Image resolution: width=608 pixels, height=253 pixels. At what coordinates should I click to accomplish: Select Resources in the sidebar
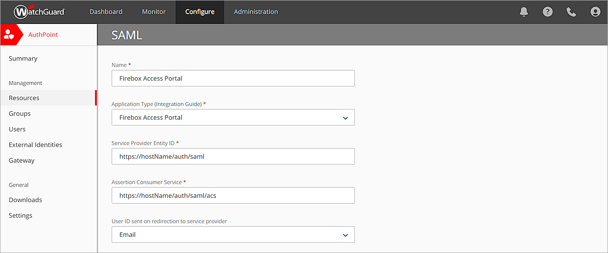[24, 98]
